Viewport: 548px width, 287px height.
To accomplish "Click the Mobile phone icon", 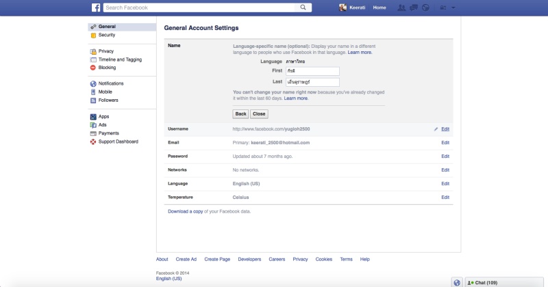I will pyautogui.click(x=93, y=92).
